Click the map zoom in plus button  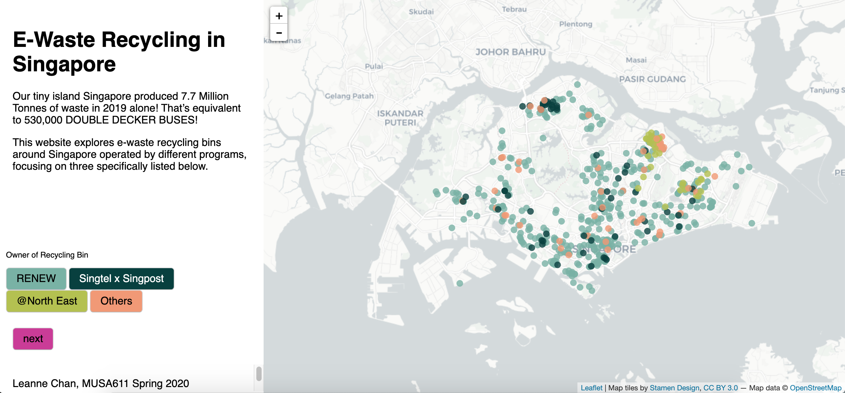(x=279, y=16)
